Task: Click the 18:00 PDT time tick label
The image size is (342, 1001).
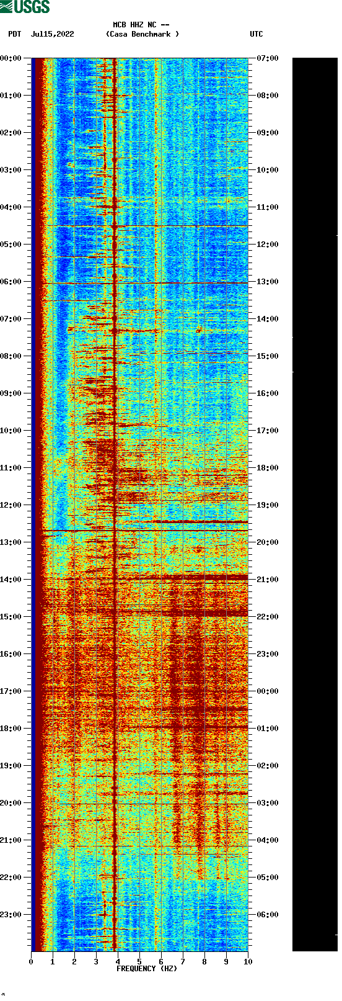Action: (11, 729)
